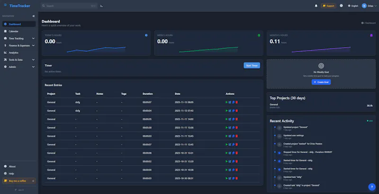Click the Create Goal button

coord(321,82)
